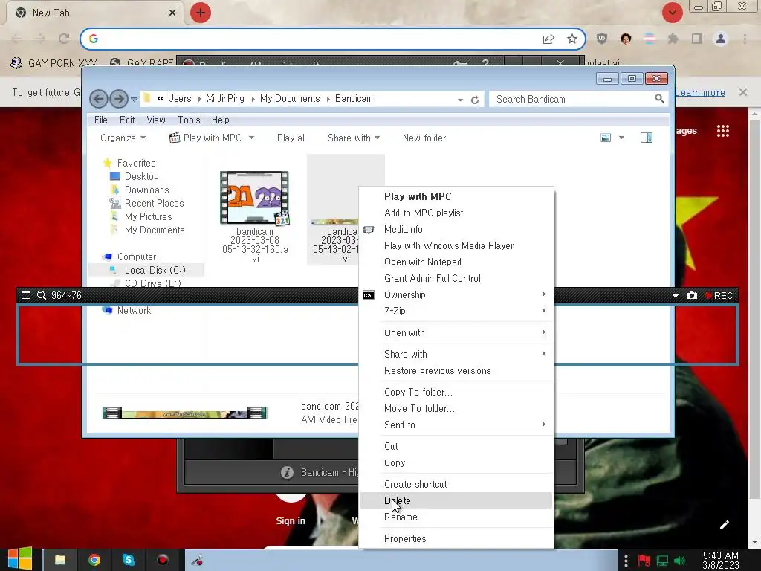Open File Explorer from the taskbar

pyautogui.click(x=59, y=560)
